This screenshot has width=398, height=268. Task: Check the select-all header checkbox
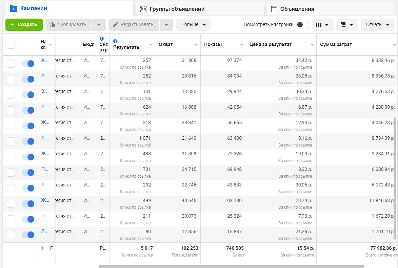[x=11, y=45]
